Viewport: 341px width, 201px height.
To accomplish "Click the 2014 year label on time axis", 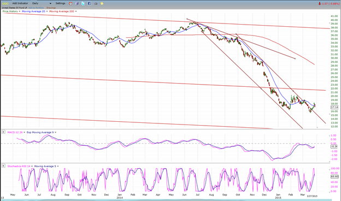I will (120, 198).
